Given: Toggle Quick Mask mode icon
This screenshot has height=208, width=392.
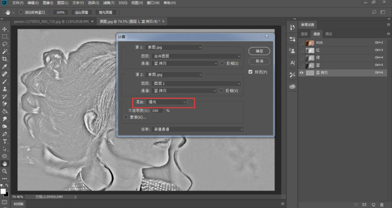Looking at the screenshot, I should (x=4, y=202).
